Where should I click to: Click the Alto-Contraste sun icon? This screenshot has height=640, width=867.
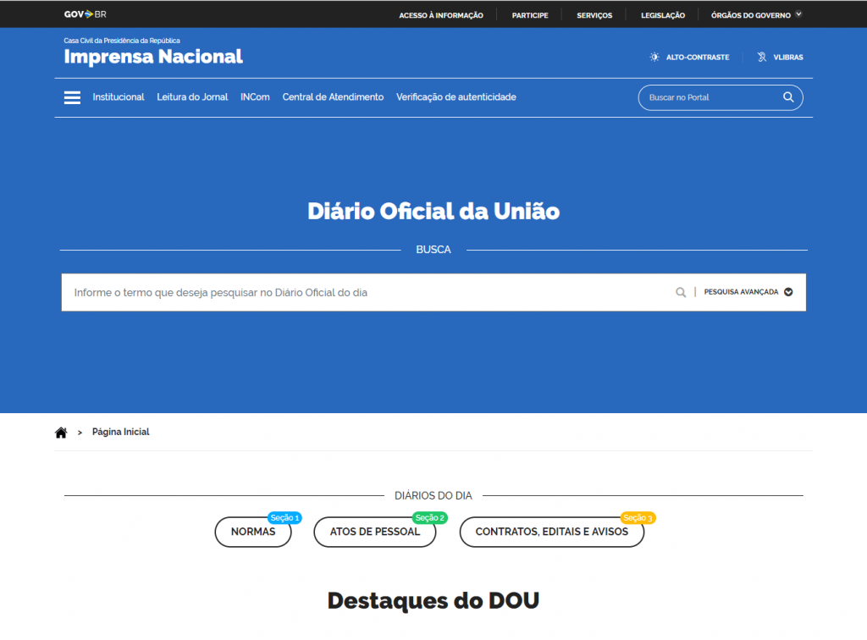pyautogui.click(x=654, y=57)
